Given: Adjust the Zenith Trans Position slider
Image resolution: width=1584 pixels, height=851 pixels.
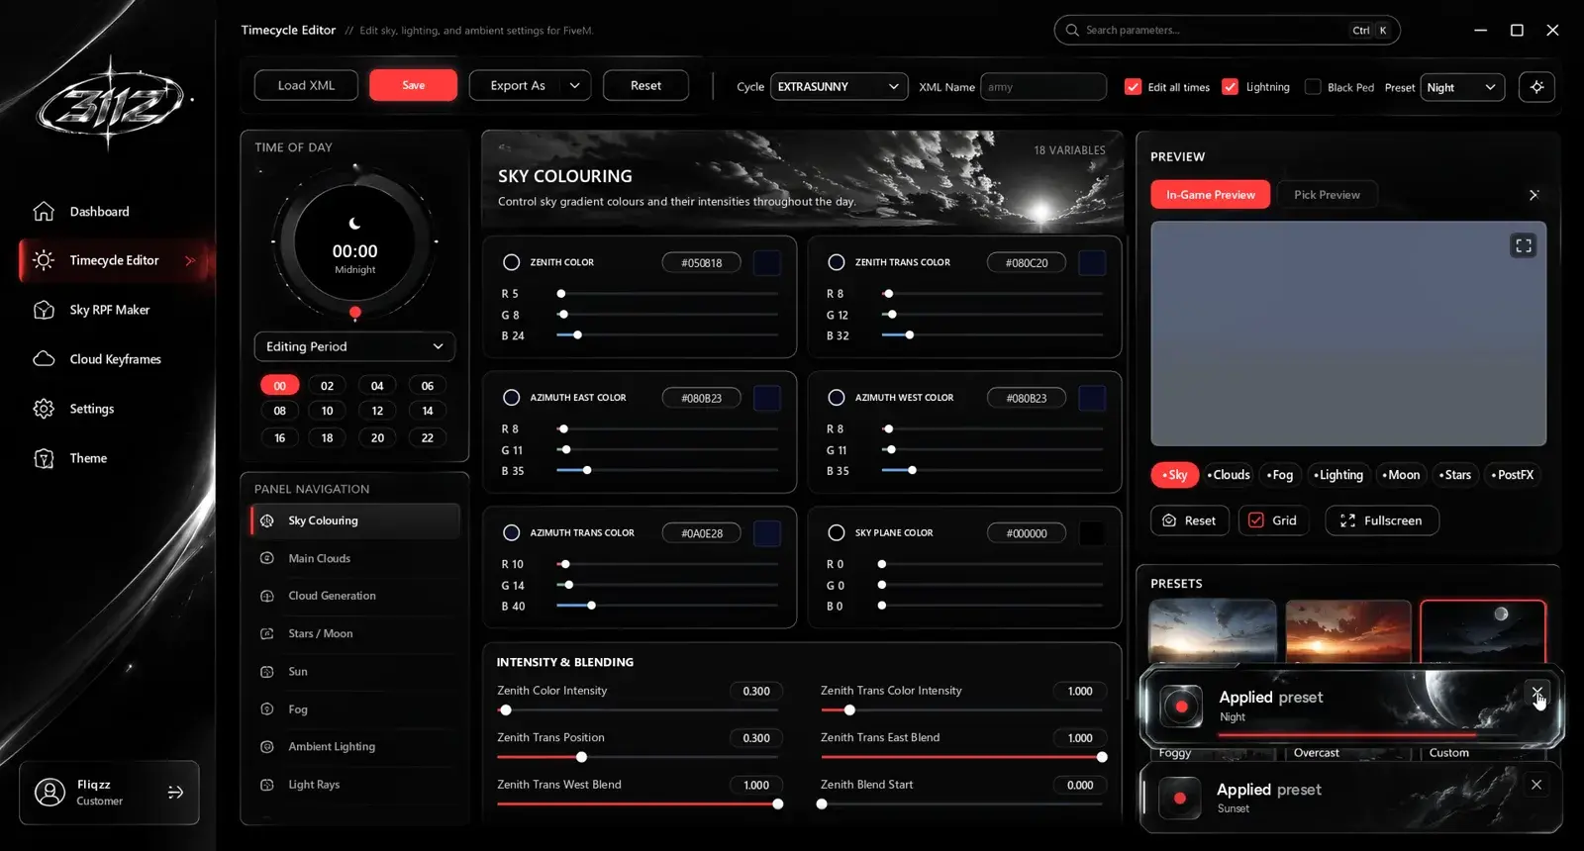Looking at the screenshot, I should coord(638,757).
